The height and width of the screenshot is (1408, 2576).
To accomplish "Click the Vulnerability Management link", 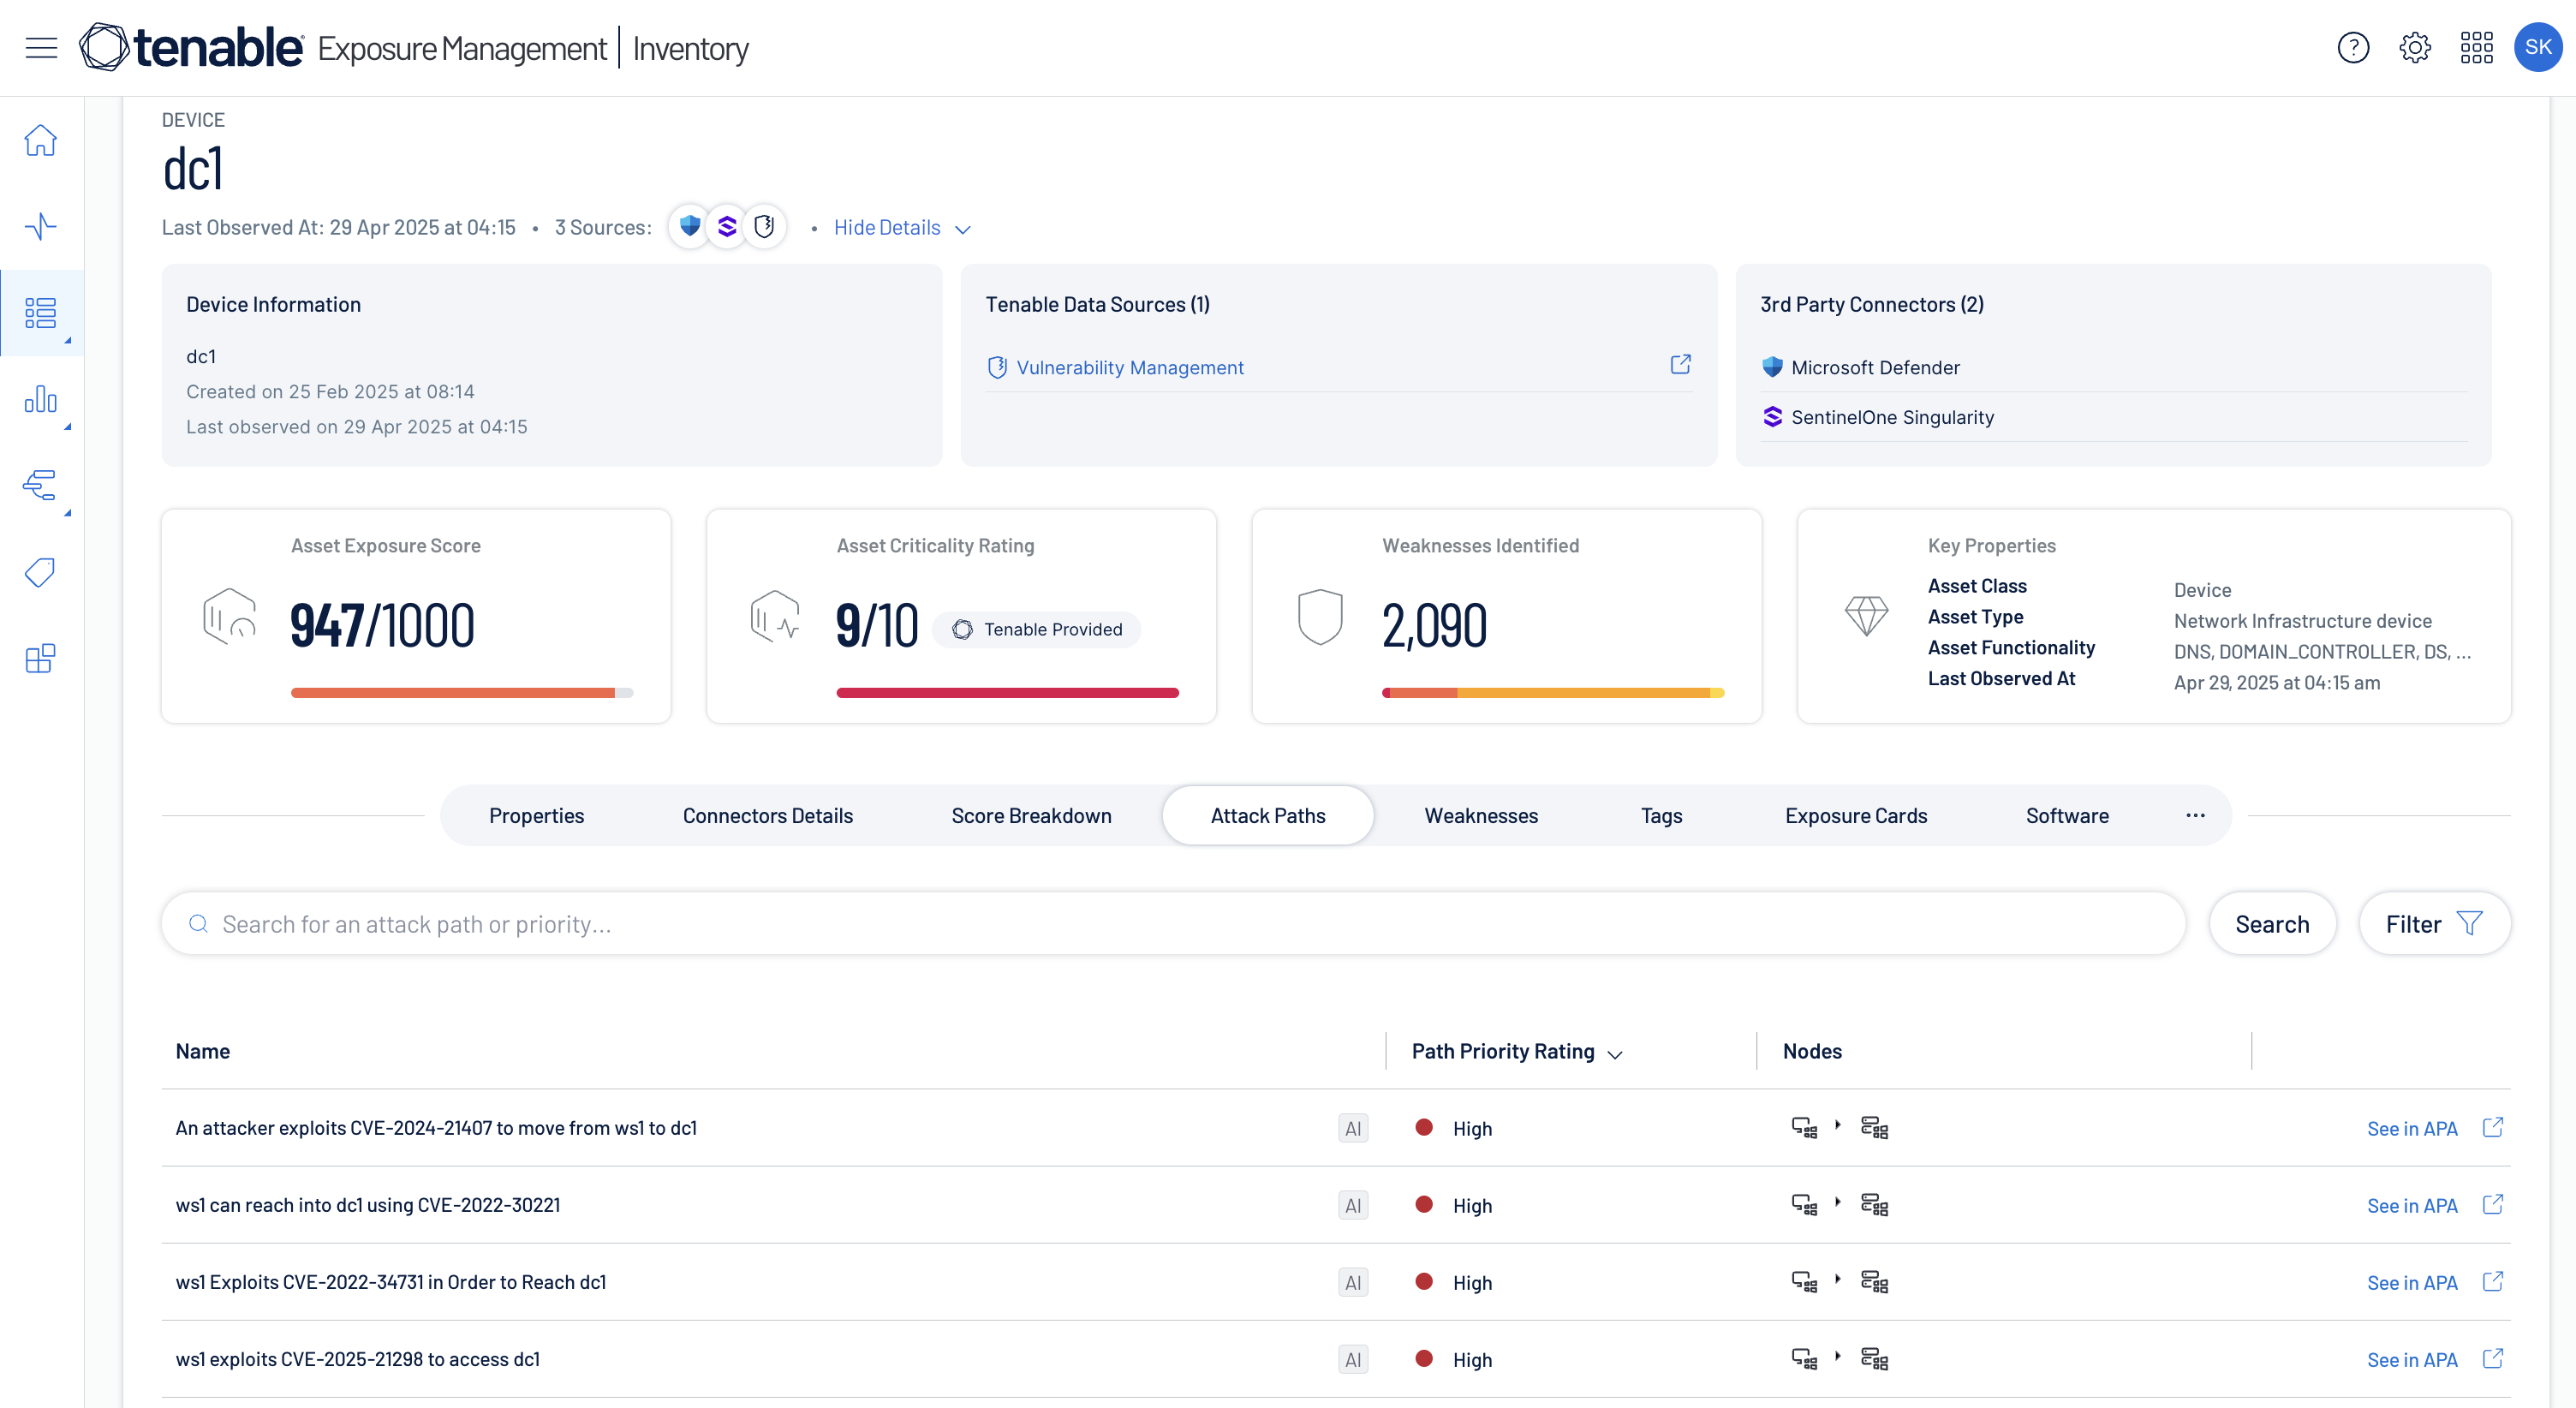I will click(1129, 368).
